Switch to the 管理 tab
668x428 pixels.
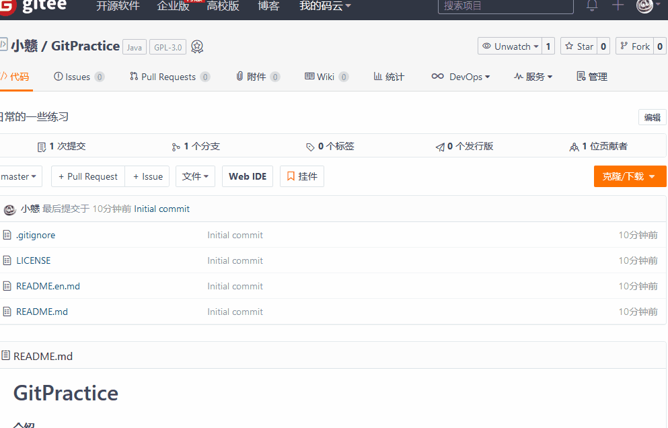[592, 77]
